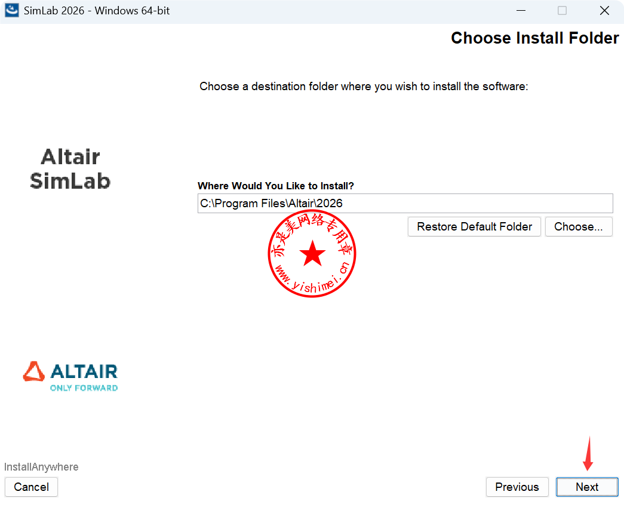Cancel the SimLab installation

click(x=31, y=487)
